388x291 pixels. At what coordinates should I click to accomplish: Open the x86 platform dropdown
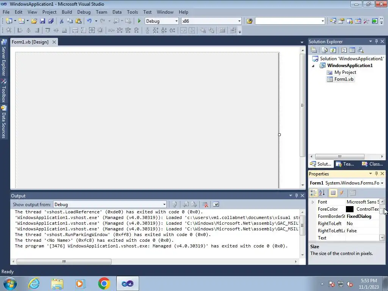coord(239,21)
